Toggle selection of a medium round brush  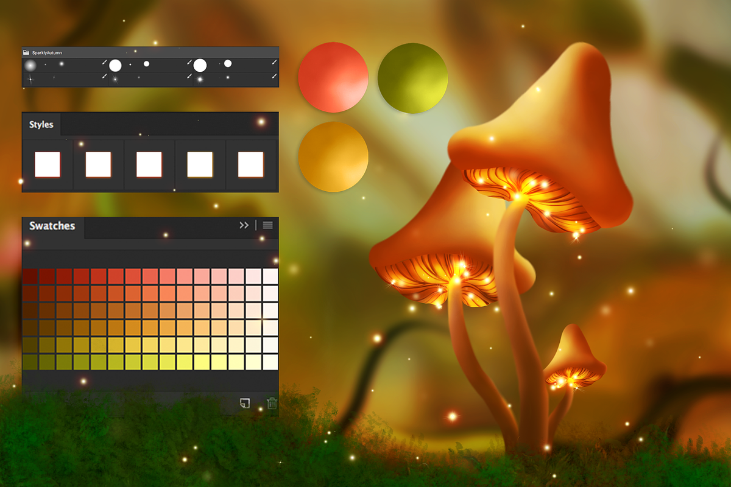pyautogui.click(x=146, y=63)
